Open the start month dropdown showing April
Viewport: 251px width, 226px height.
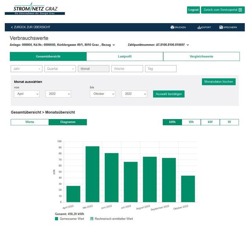(x=27, y=94)
